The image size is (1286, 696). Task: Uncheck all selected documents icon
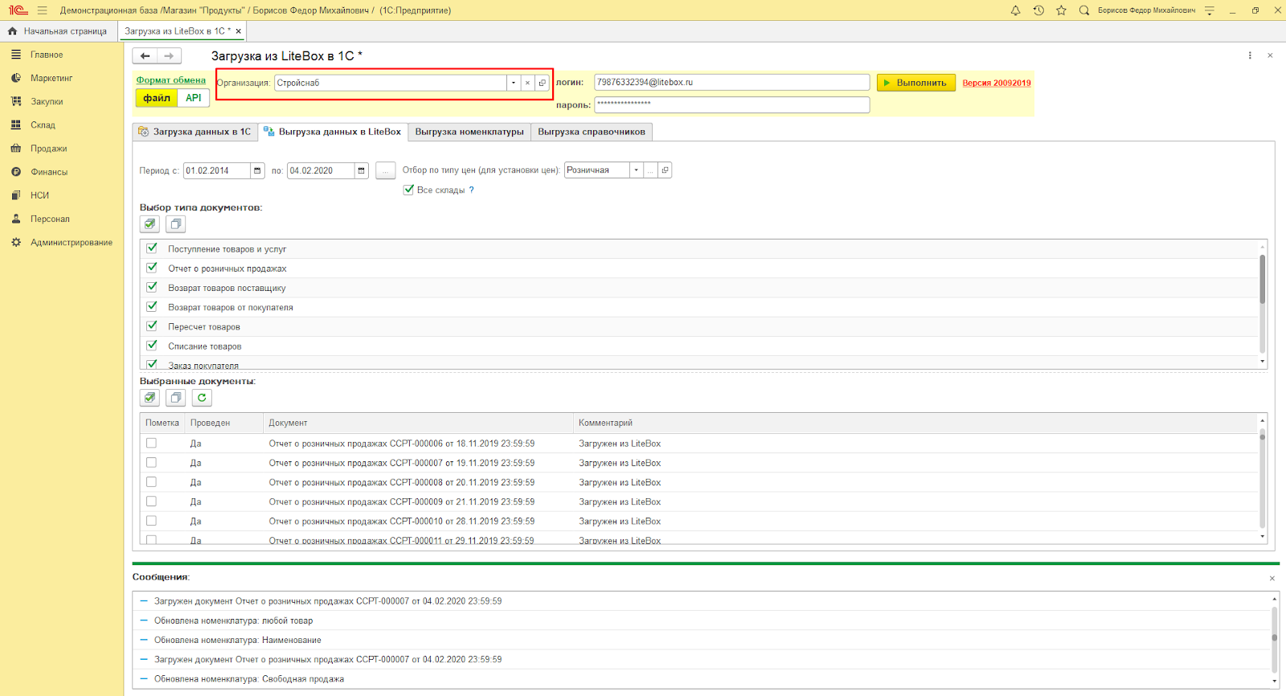pyautogui.click(x=176, y=398)
